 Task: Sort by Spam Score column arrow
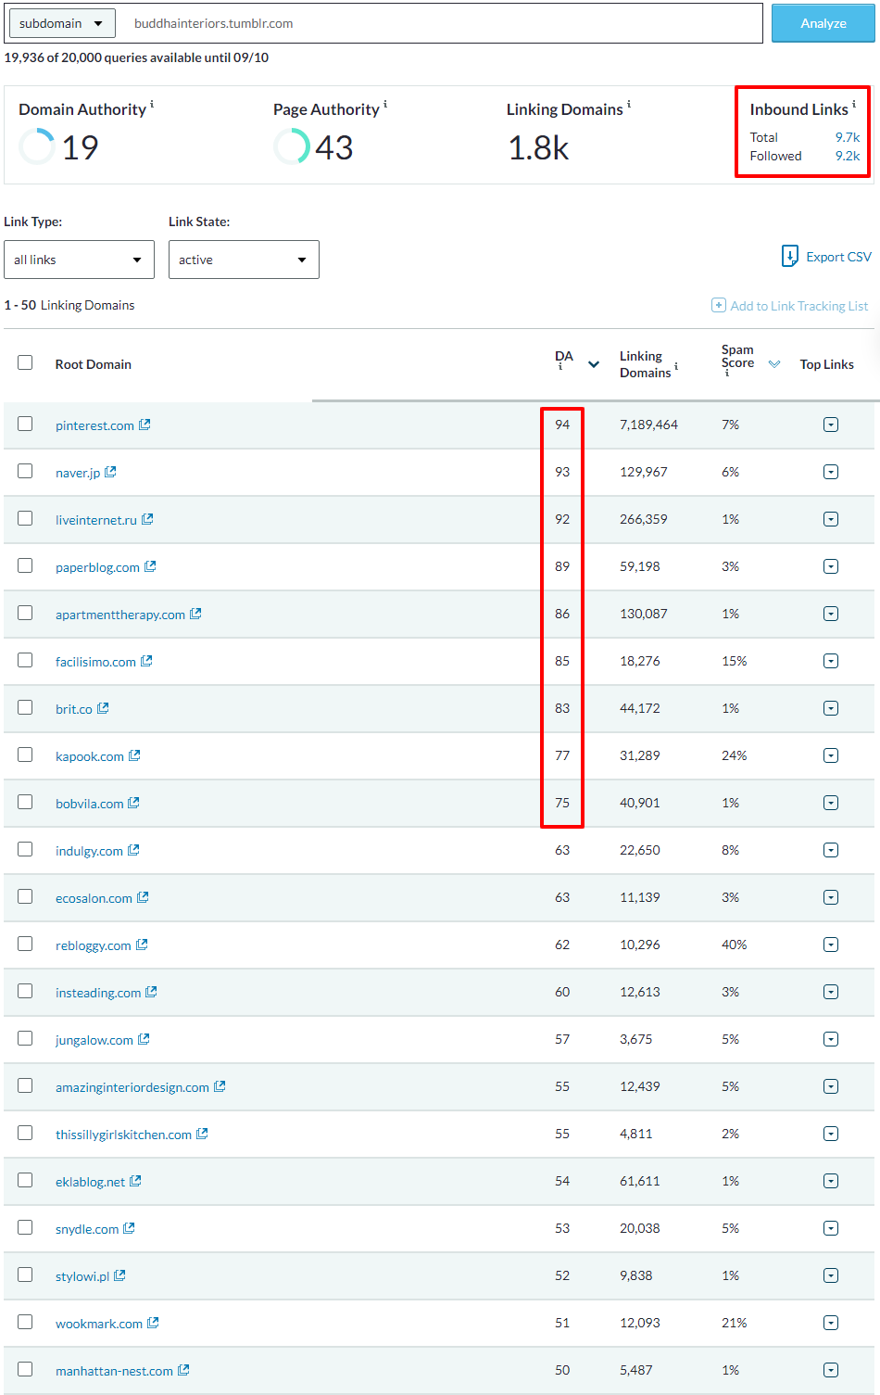(x=774, y=364)
